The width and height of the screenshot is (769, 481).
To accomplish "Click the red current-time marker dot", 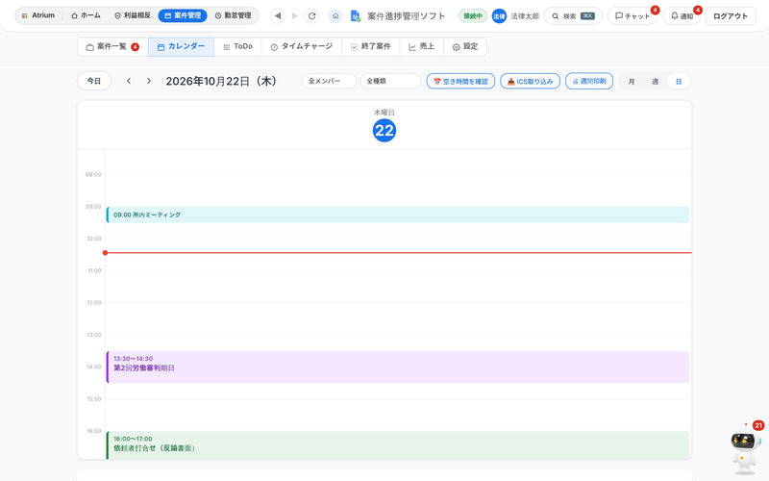I will coord(105,253).
